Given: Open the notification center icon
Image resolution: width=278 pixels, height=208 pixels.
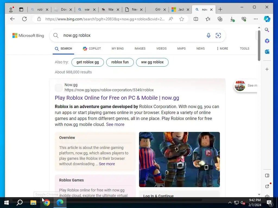Looking at the screenshot, I should pyautogui.click(x=269, y=203).
